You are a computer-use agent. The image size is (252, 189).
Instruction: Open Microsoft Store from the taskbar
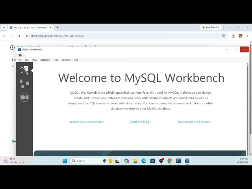coord(152,161)
